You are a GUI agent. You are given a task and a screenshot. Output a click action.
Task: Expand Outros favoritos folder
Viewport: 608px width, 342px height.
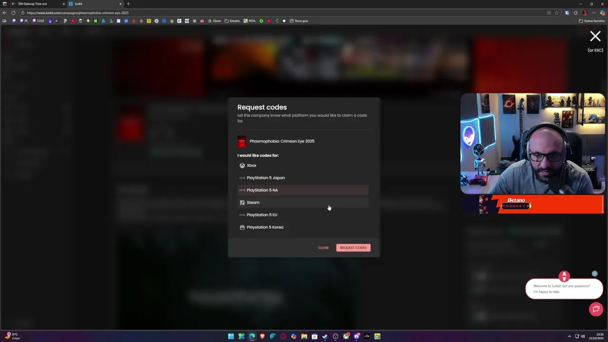pyautogui.click(x=592, y=21)
